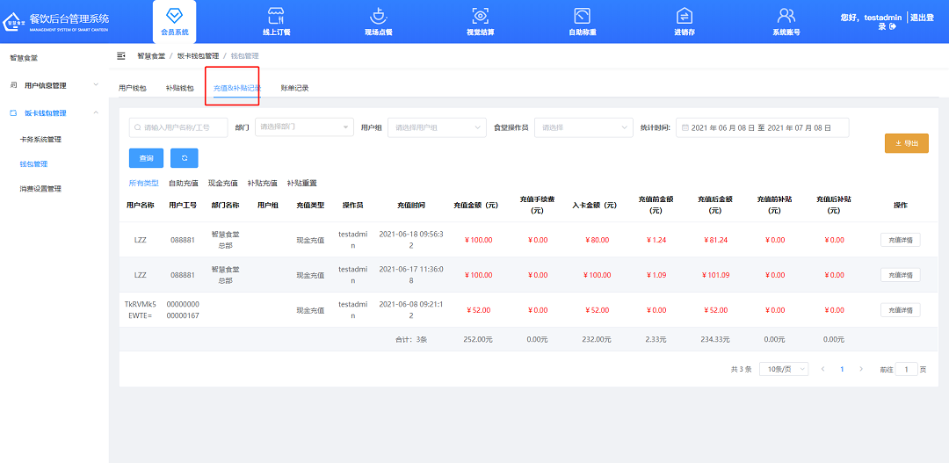
Task: Open the 系统账号 module
Action: coord(786,22)
